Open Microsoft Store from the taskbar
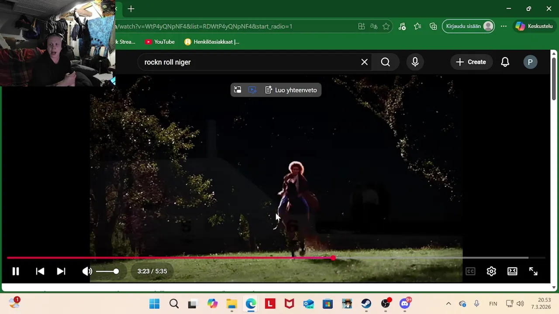The image size is (559, 314). click(328, 304)
